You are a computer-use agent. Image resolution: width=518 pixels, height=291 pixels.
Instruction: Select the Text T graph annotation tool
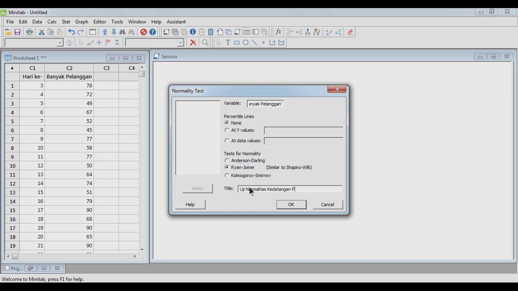(x=228, y=42)
